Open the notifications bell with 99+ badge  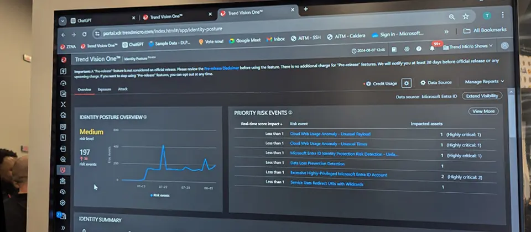click(x=433, y=49)
